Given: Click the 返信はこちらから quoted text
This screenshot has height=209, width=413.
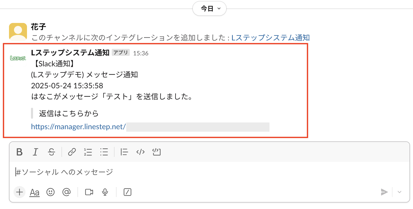Looking at the screenshot, I should click(x=69, y=113).
